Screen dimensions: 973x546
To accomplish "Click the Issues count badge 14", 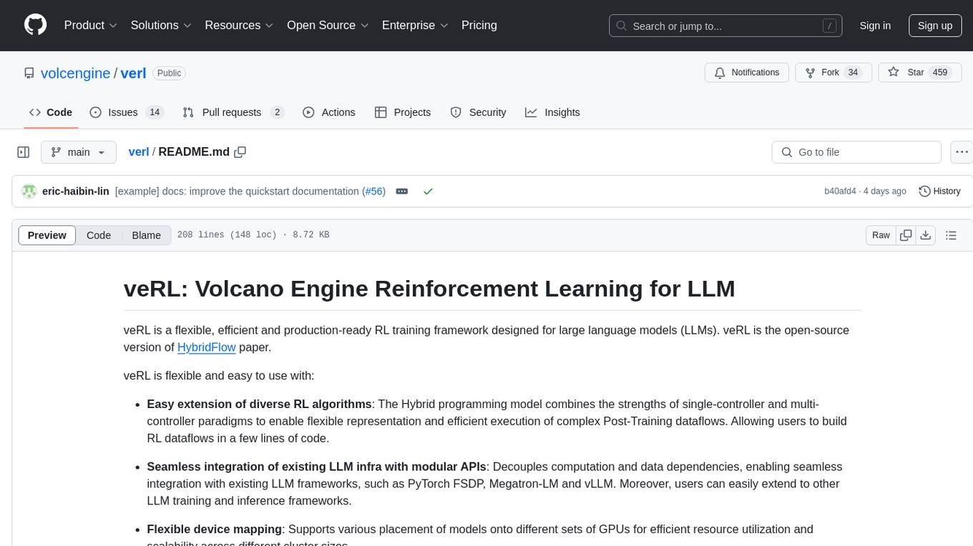I will tap(155, 112).
